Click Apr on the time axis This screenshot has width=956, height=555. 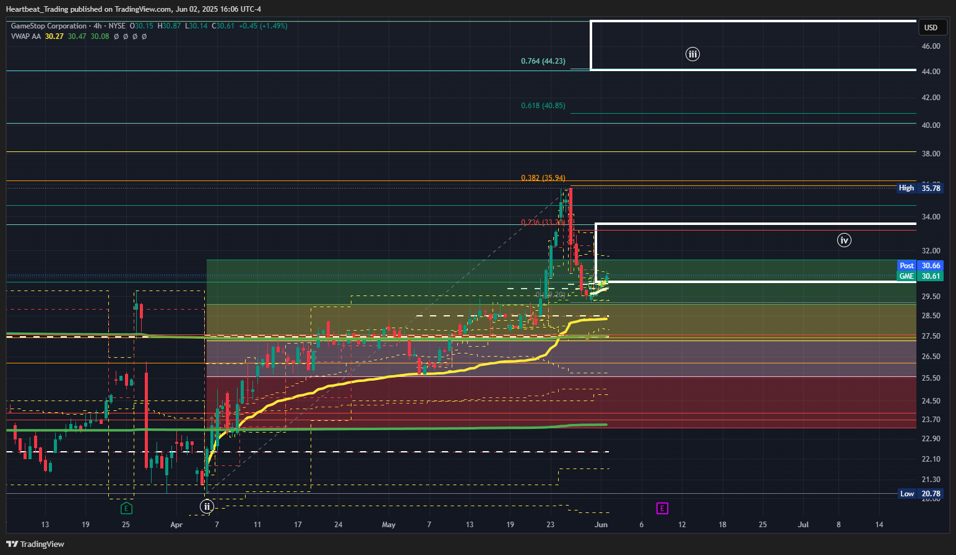point(176,525)
